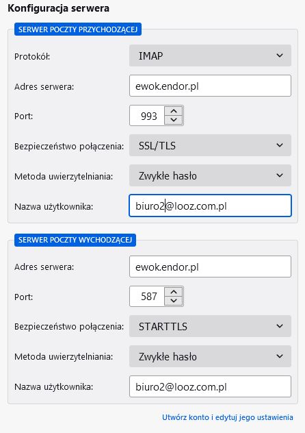Image resolution: width=305 pixels, height=433 pixels.
Task: Click the outgoing port number 587 field
Action: tap(147, 296)
